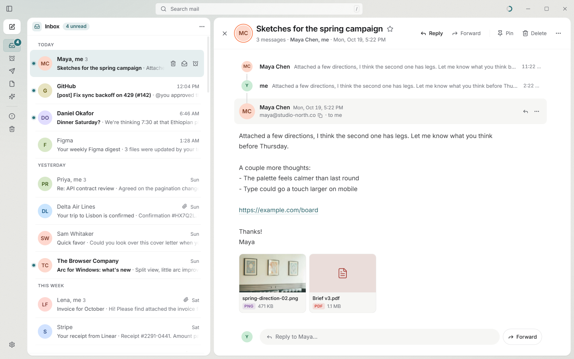
Task: Pin this conversation
Action: (505, 34)
